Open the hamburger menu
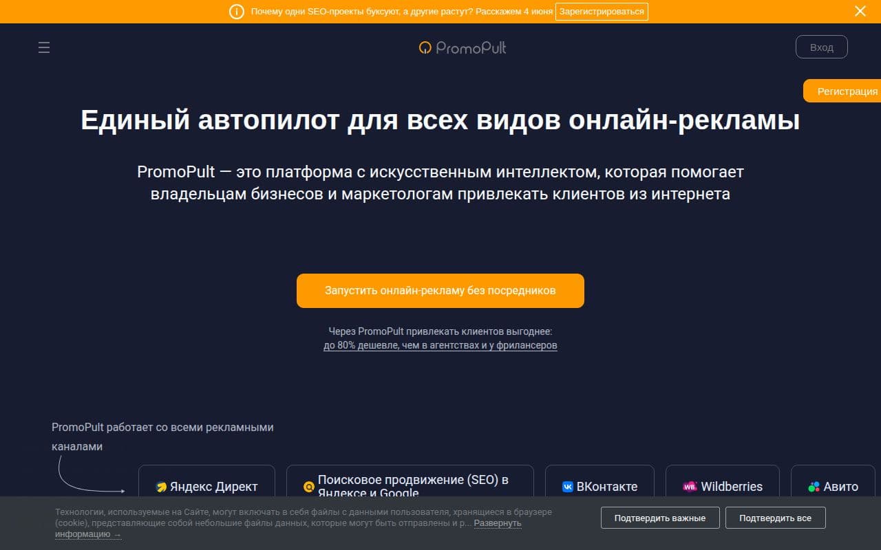881x550 pixels. click(x=44, y=47)
